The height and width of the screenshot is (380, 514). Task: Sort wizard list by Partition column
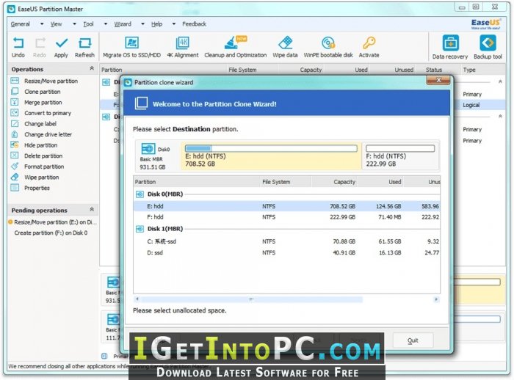point(197,182)
